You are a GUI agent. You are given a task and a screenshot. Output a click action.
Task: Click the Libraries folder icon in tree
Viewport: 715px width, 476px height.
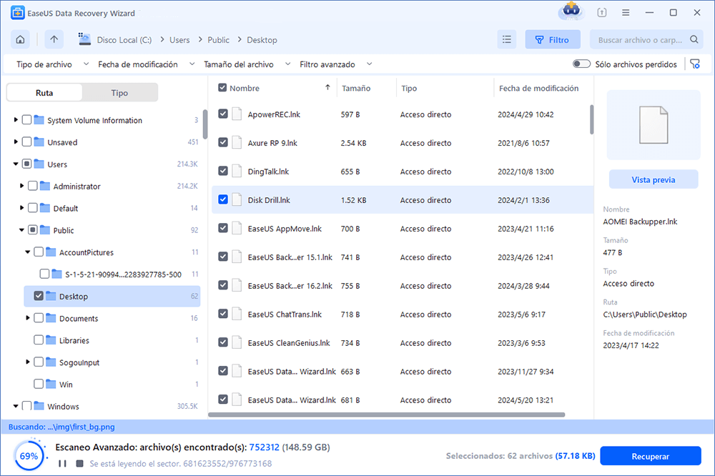tap(51, 340)
